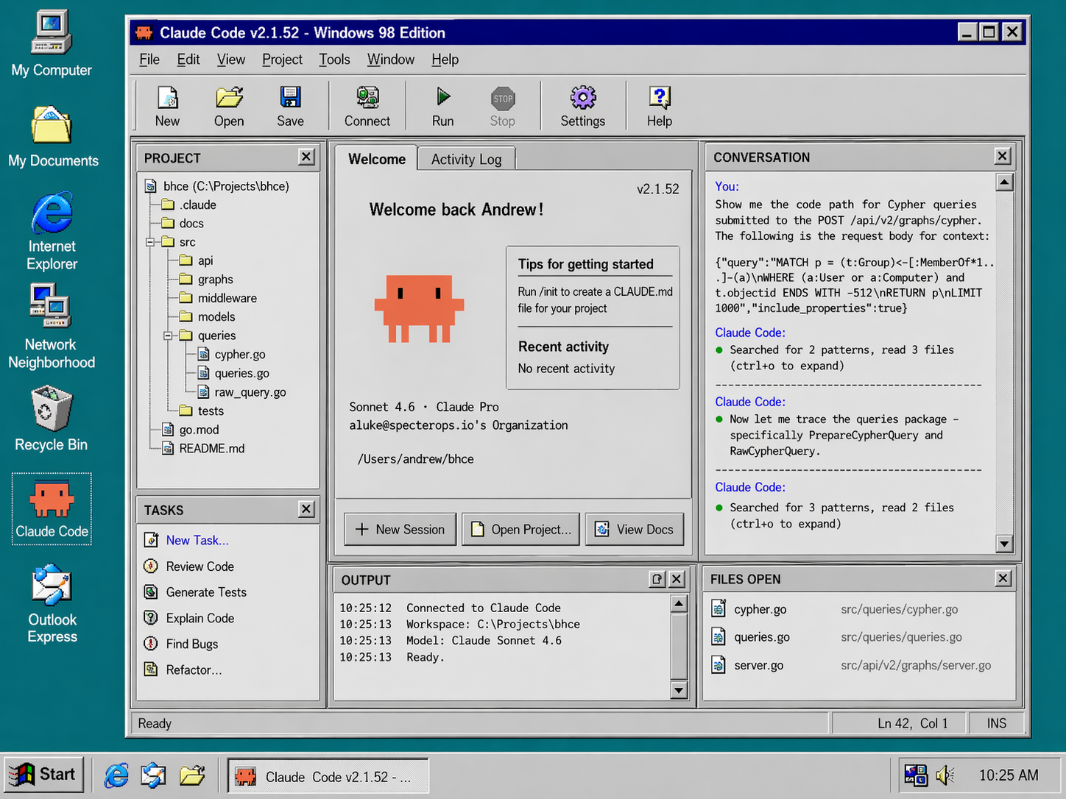1066x799 pixels.
Task: Click the Windows Start button
Action: [43, 775]
